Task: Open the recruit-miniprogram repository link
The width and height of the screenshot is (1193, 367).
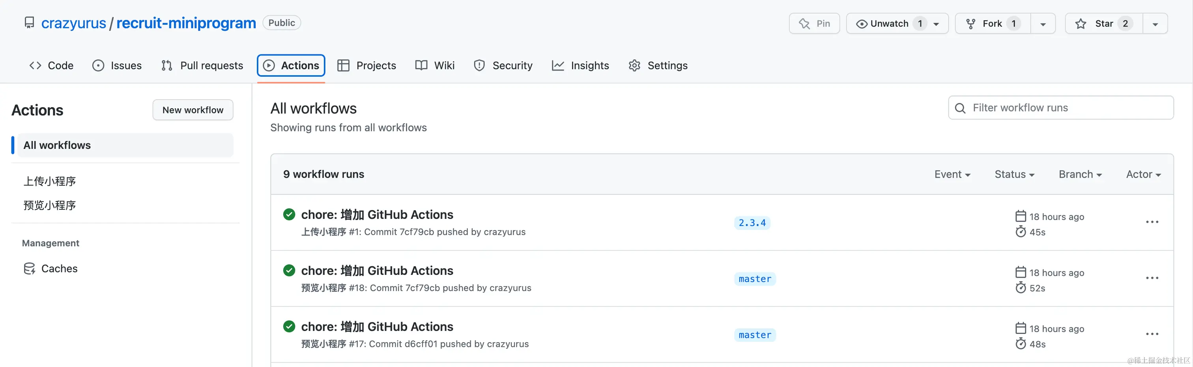Action: (x=186, y=23)
